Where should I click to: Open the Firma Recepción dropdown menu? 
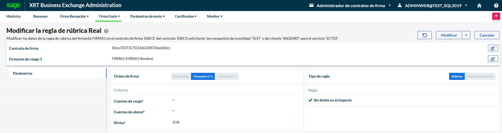point(74,16)
